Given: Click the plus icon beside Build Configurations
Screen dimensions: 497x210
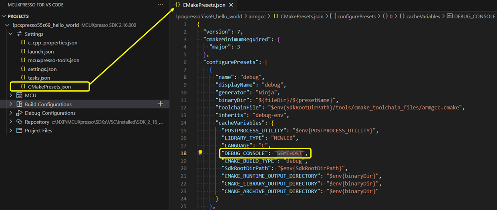Looking at the screenshot, I should point(160,104).
